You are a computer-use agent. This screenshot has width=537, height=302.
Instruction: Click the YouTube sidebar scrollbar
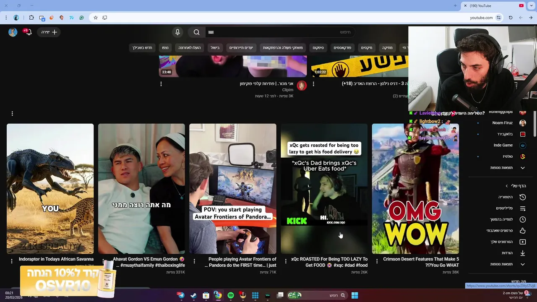tap(534, 124)
